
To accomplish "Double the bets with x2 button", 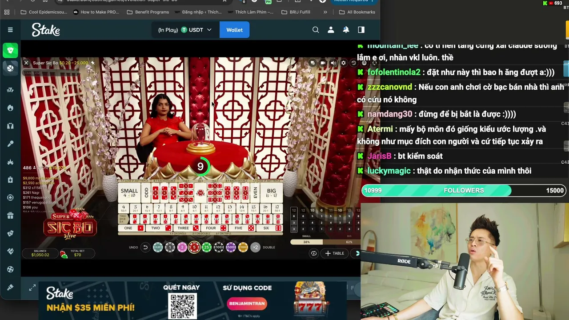I will click(255, 248).
